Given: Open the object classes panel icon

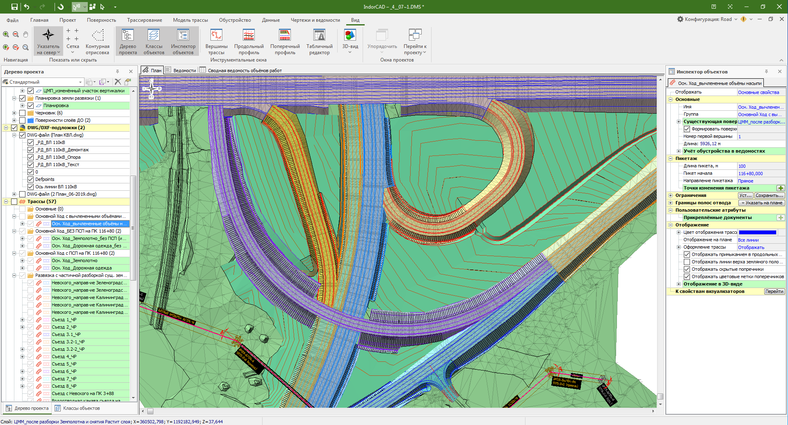Looking at the screenshot, I should [x=154, y=36].
